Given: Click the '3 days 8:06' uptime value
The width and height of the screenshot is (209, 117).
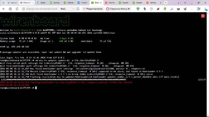Looking at the screenshot, I should pos(66,38).
